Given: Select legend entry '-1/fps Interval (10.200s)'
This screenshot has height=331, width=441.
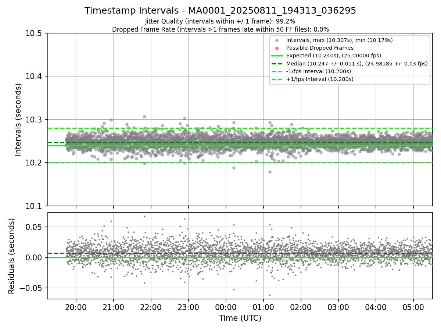Looking at the screenshot, I should click(319, 71).
